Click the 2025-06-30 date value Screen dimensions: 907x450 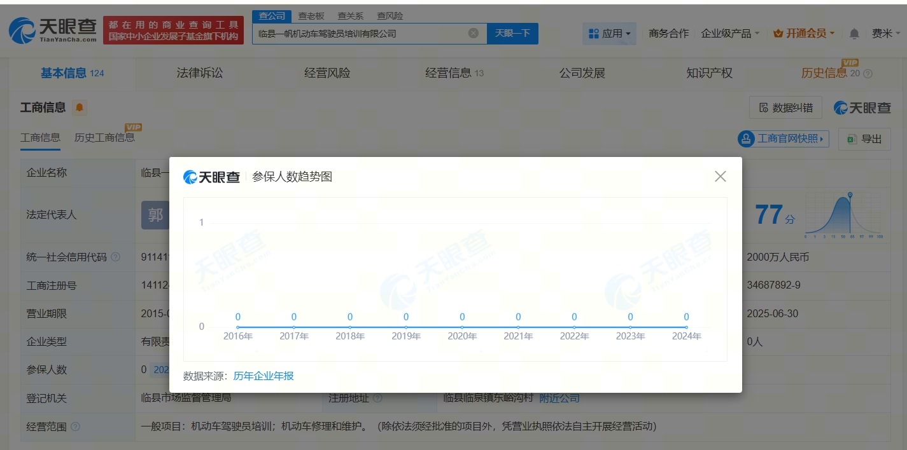(773, 313)
